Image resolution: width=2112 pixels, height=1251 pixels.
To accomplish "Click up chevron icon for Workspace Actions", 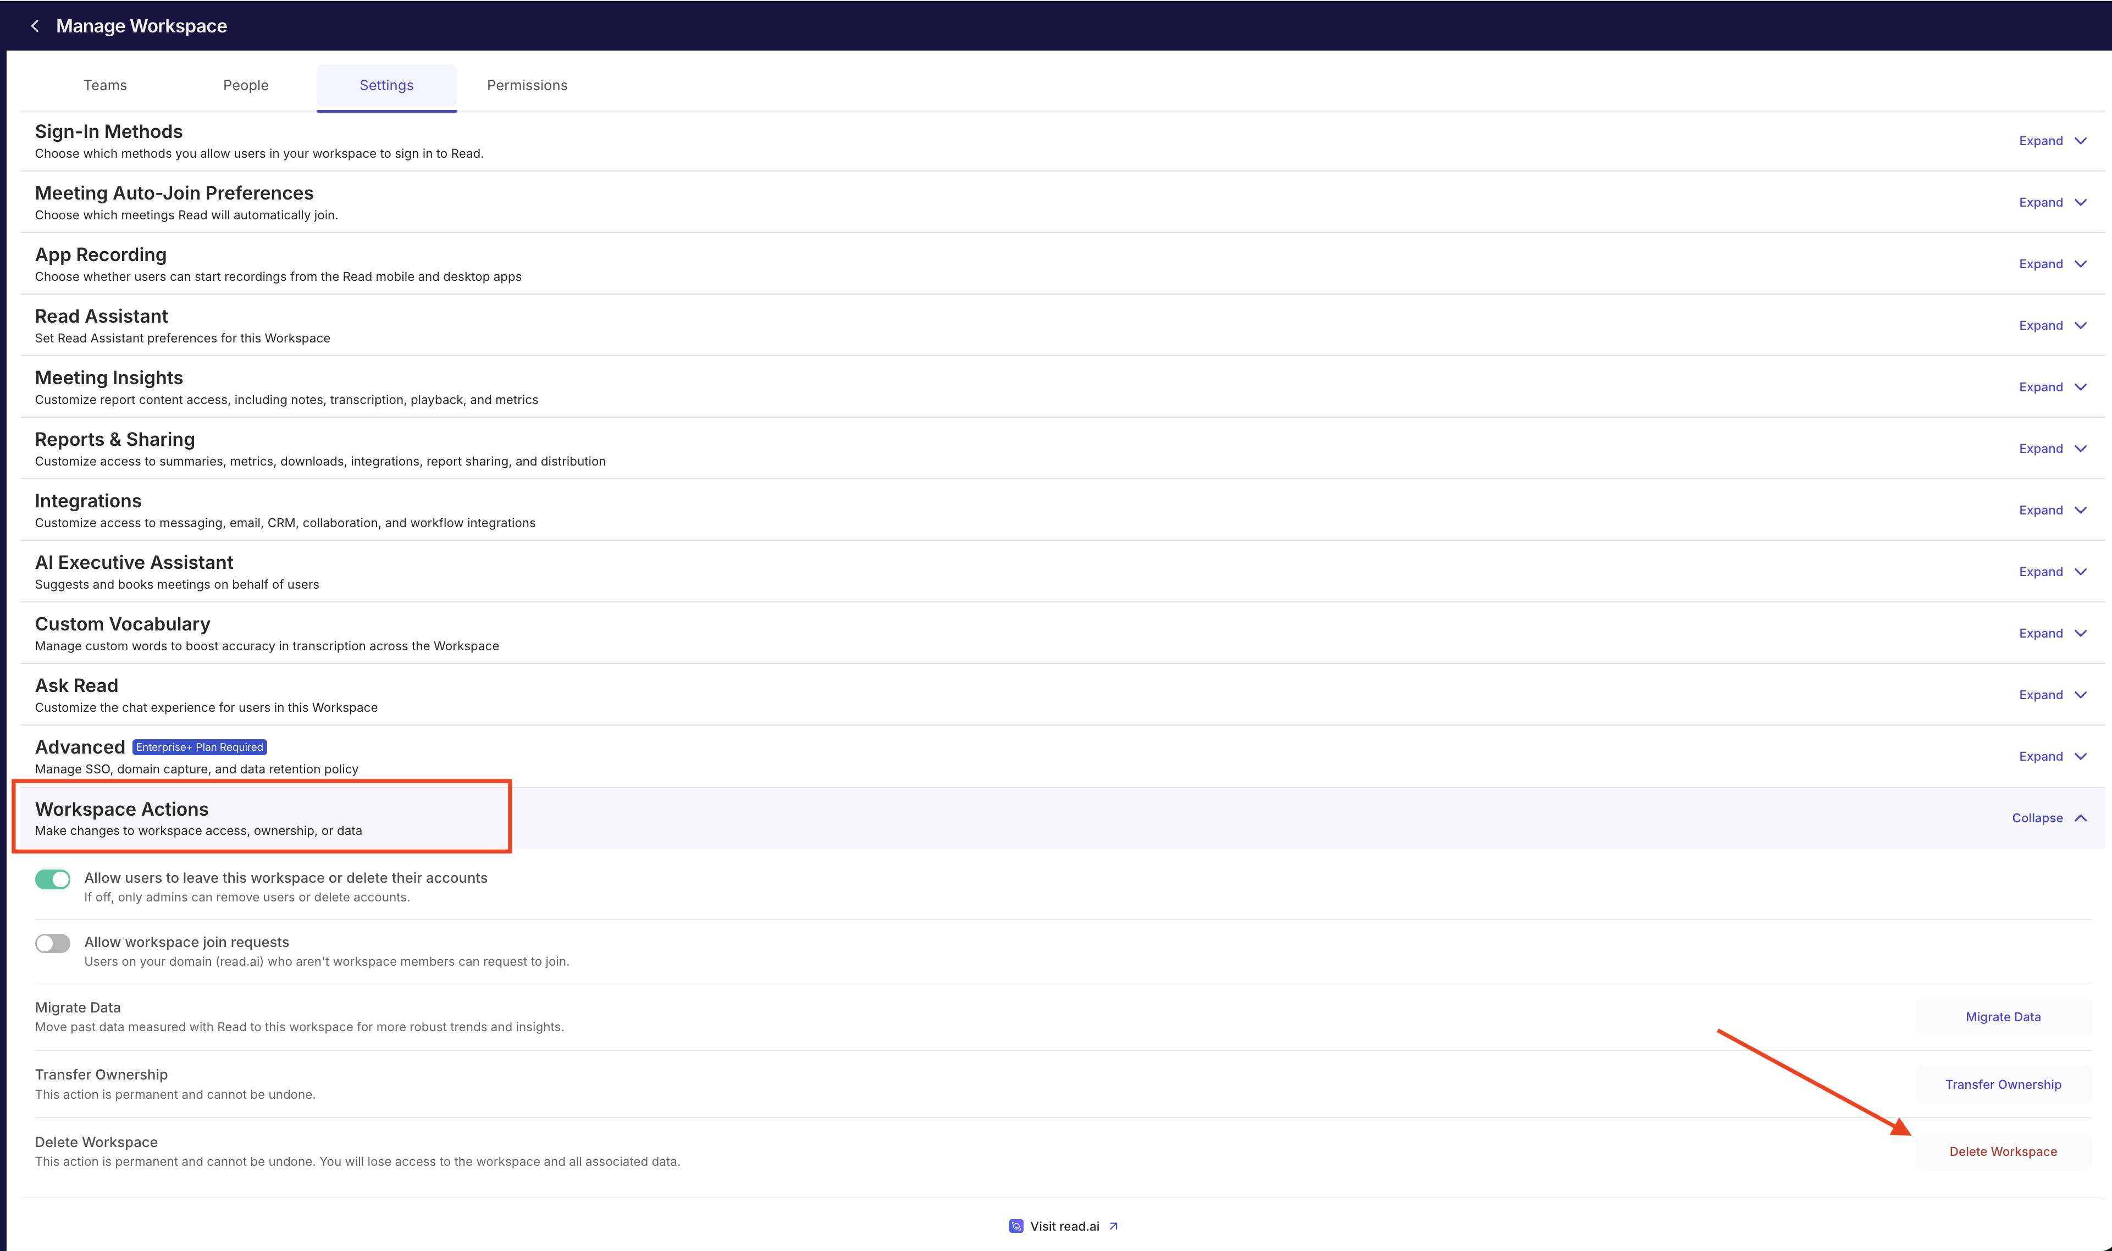I will (x=2080, y=818).
